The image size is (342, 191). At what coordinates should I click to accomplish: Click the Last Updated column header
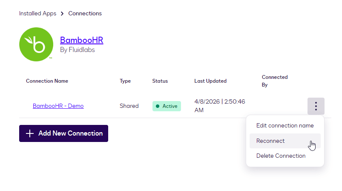pyautogui.click(x=210, y=81)
